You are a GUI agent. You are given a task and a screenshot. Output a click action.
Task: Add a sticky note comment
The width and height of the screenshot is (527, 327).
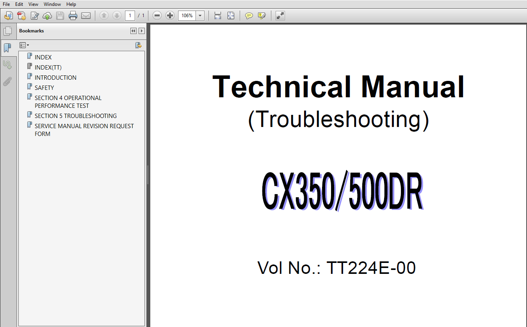(x=249, y=16)
